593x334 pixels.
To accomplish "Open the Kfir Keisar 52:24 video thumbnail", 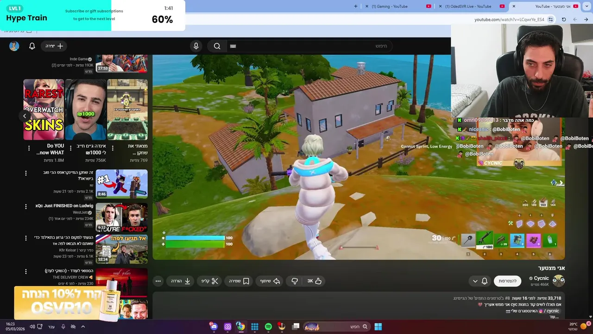I will click(122, 249).
